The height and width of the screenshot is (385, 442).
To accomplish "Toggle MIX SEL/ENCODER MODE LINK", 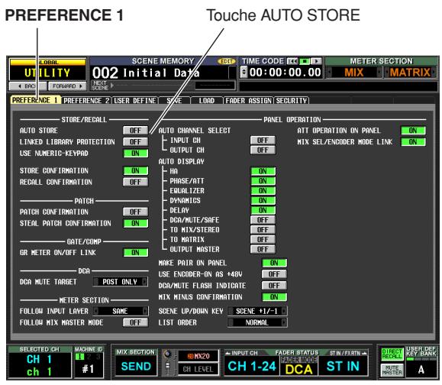I will click(413, 141).
